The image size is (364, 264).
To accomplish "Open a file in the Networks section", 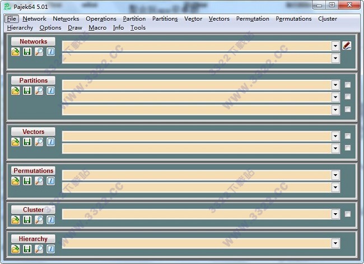I will pyautogui.click(x=16, y=51).
